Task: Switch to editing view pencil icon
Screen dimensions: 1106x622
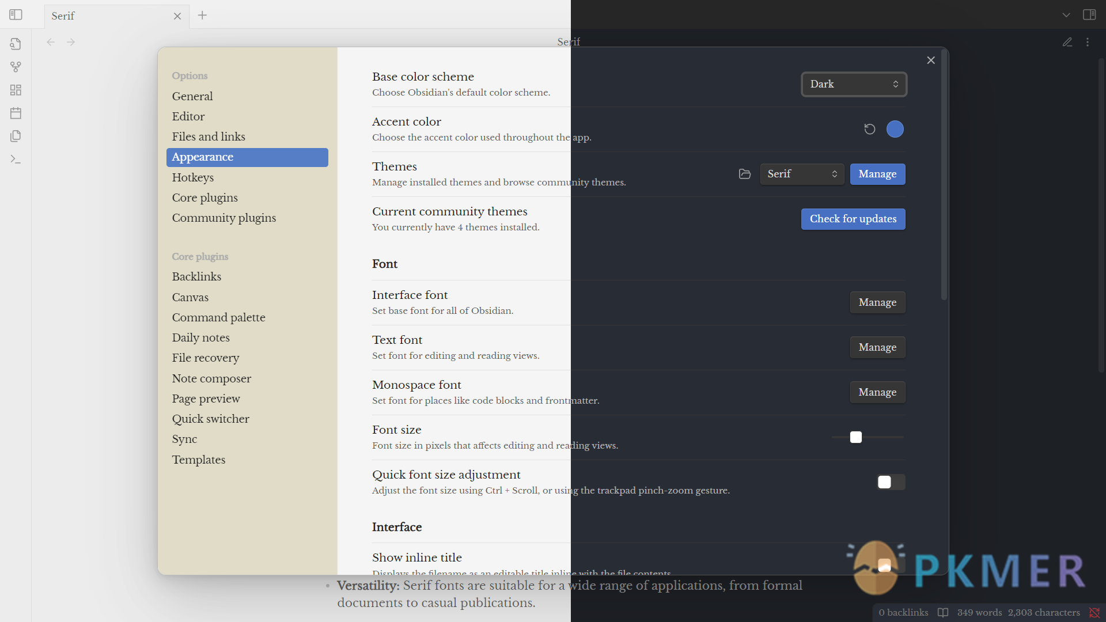Action: point(1067,42)
